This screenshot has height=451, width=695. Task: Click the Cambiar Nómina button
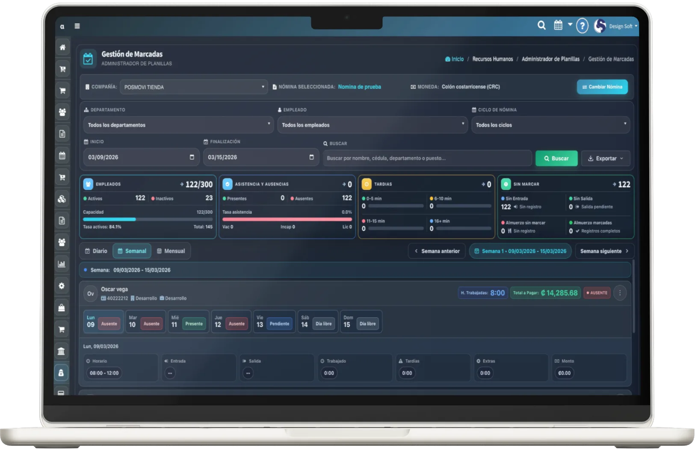602,87
